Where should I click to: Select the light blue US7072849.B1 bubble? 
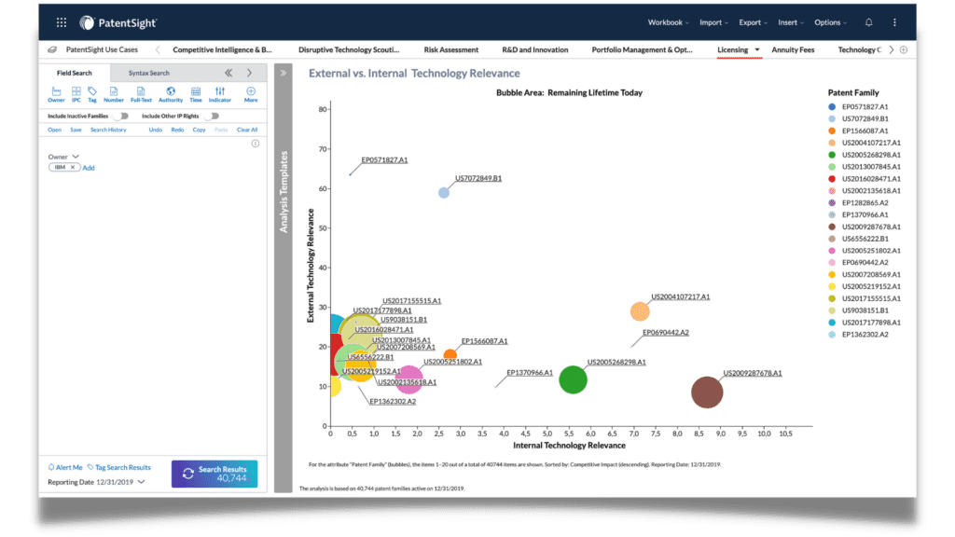click(444, 192)
